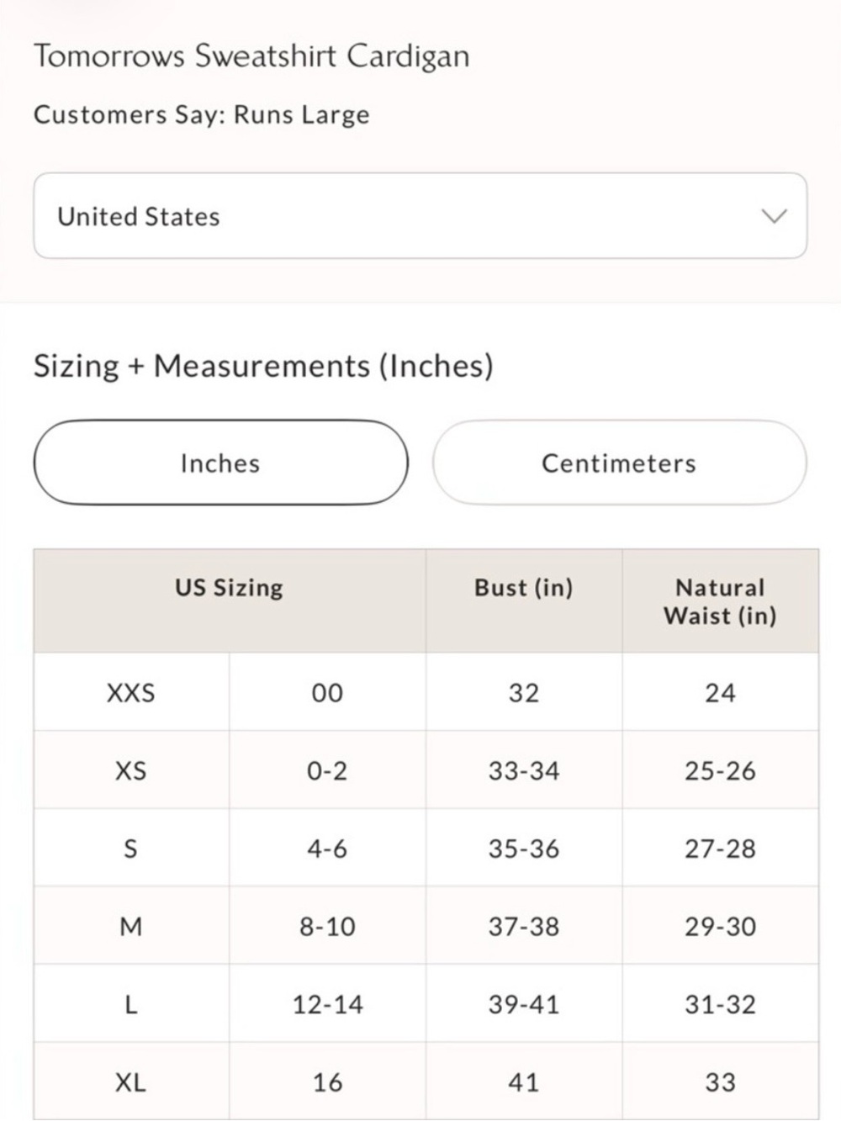The image size is (841, 1121).
Task: Click the M size cell
Action: click(131, 926)
